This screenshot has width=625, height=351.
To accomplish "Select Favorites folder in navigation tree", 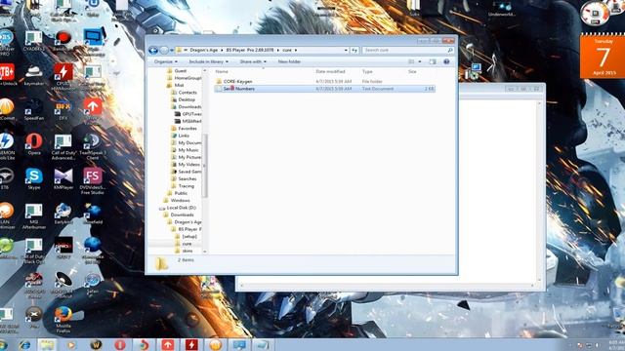I will (x=187, y=129).
